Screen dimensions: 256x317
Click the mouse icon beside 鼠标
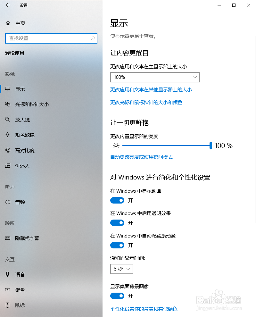pos(8,305)
